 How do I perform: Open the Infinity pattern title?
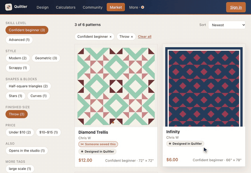[173, 132]
